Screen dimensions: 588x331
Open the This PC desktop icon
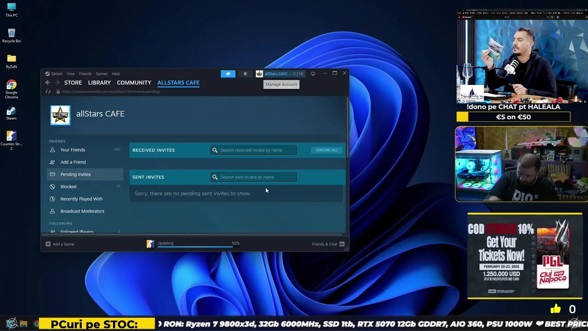(x=11, y=10)
